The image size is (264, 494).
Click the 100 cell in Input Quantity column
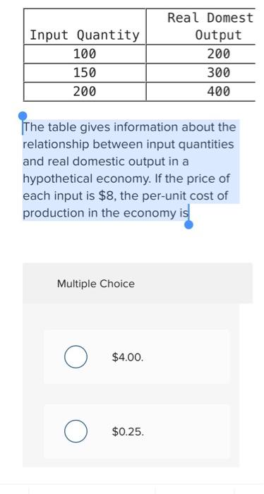tap(85, 54)
